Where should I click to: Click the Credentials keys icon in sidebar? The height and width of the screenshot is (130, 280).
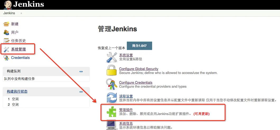6,58
